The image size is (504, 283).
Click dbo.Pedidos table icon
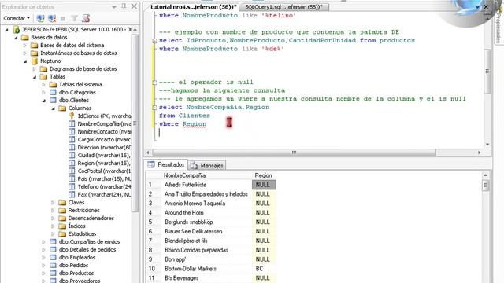54,266
